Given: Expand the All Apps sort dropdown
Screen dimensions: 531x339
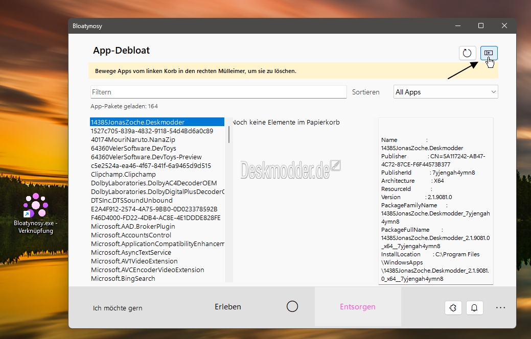Looking at the screenshot, I should point(446,92).
